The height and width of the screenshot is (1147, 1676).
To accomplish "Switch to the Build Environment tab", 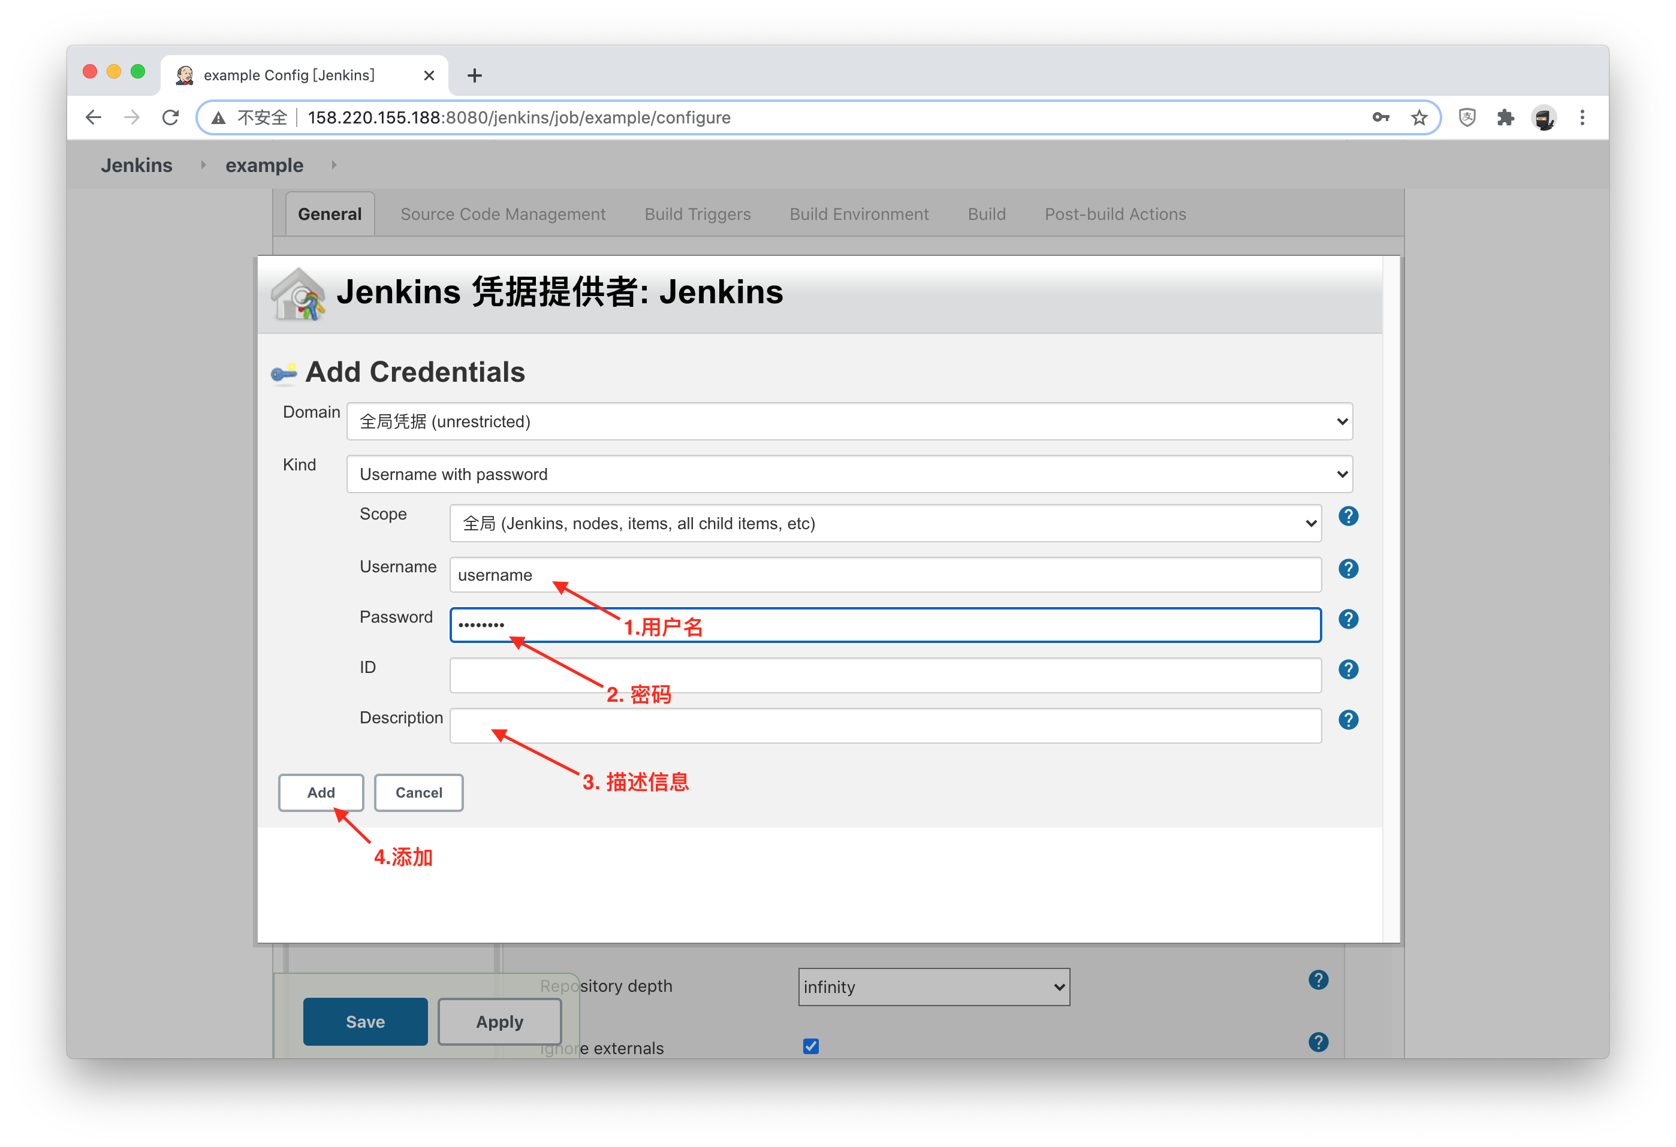I will [x=859, y=214].
